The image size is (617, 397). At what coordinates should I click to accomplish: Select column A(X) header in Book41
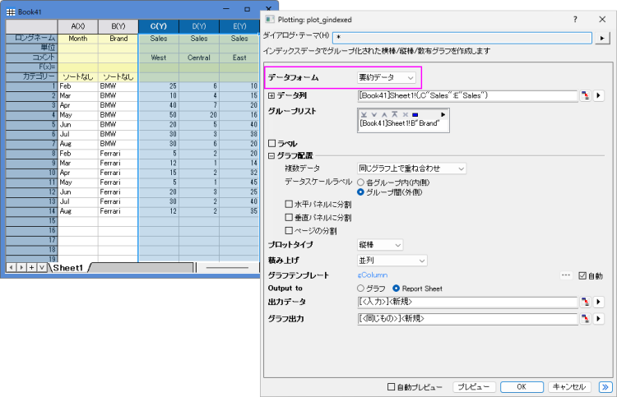(x=78, y=26)
